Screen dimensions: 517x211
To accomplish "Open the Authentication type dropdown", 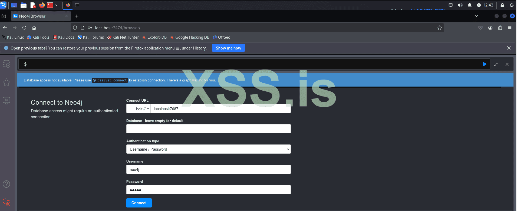I will pos(209,149).
